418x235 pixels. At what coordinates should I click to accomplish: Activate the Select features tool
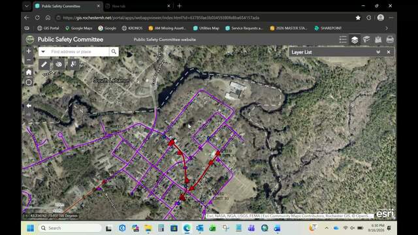(72, 64)
